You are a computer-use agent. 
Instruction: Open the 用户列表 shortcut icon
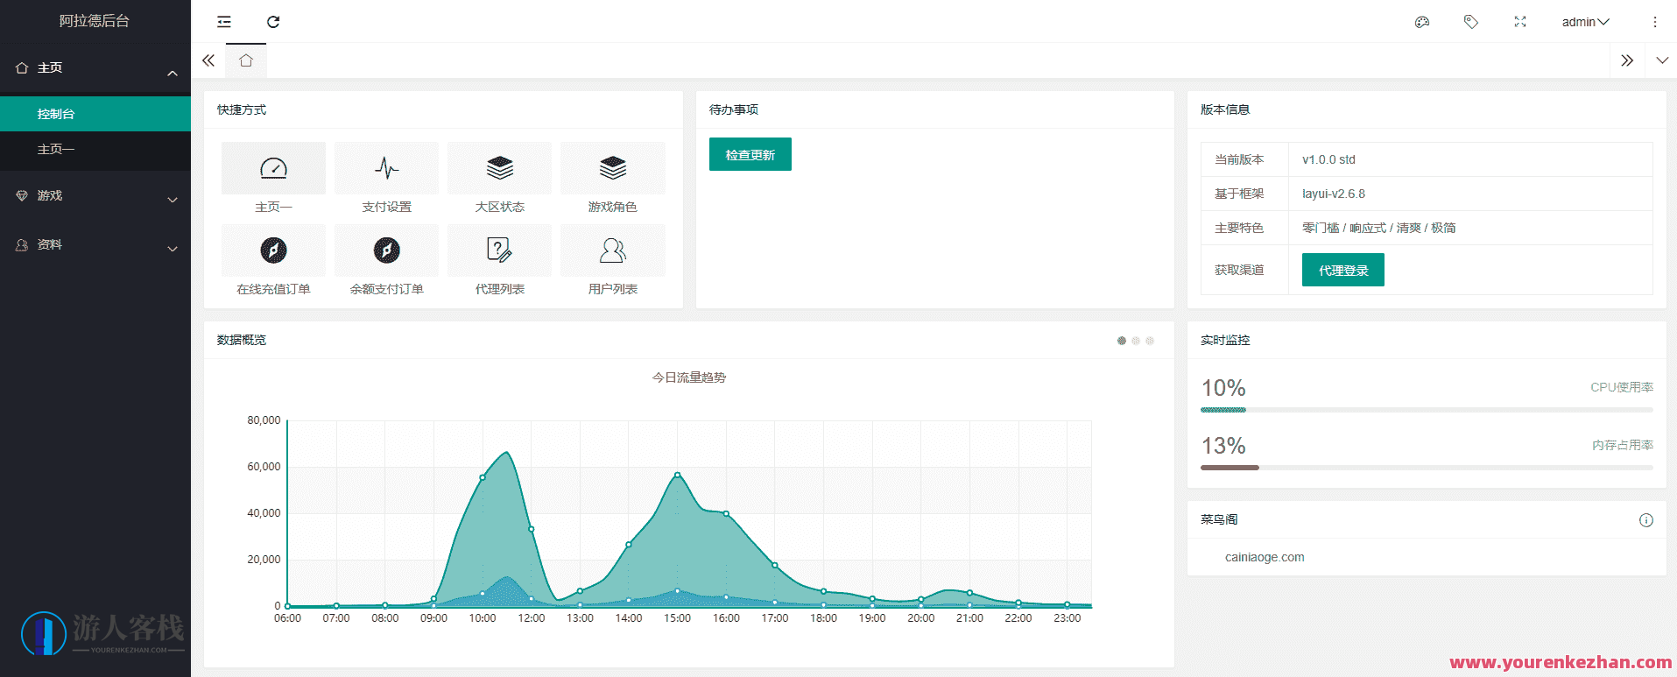(612, 250)
